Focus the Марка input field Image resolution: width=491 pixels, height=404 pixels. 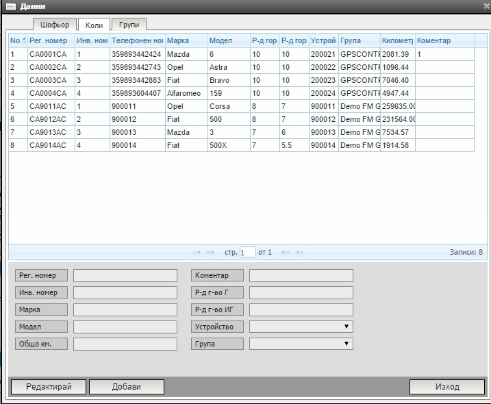tap(125, 310)
